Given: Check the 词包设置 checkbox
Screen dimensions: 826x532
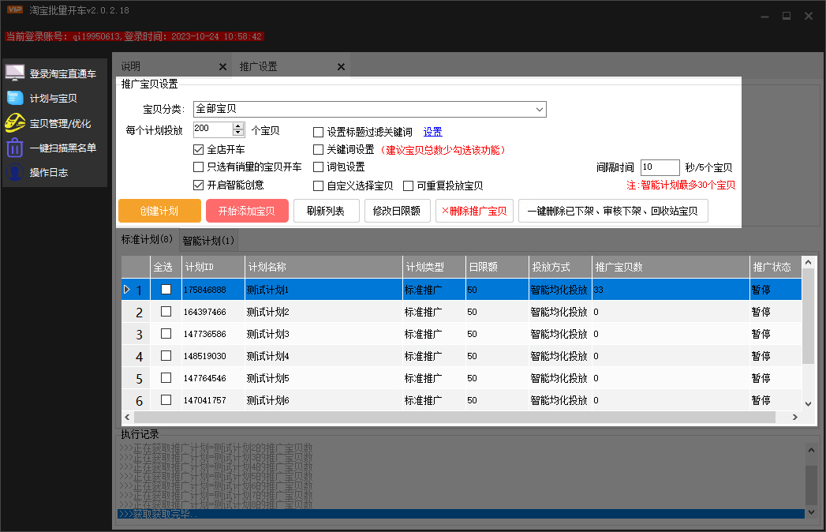Looking at the screenshot, I should click(x=318, y=167).
